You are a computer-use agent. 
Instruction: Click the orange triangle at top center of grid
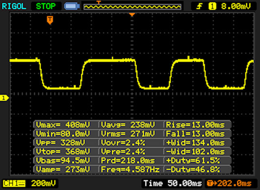(x=132, y=15)
